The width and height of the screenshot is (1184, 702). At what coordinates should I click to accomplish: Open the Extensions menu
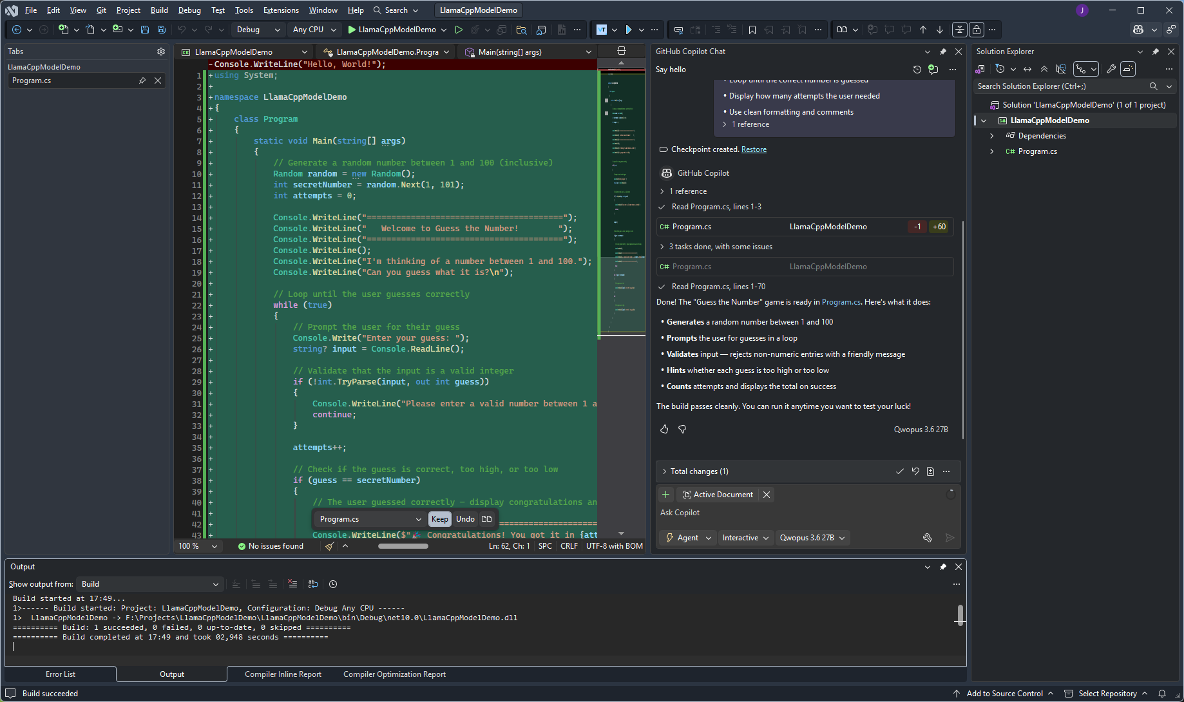281,10
